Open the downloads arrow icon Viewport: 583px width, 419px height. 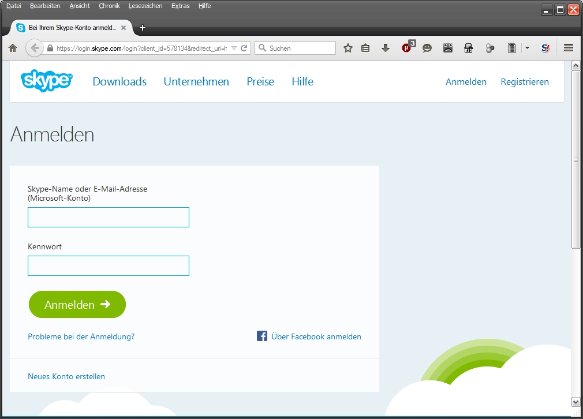pyautogui.click(x=386, y=48)
